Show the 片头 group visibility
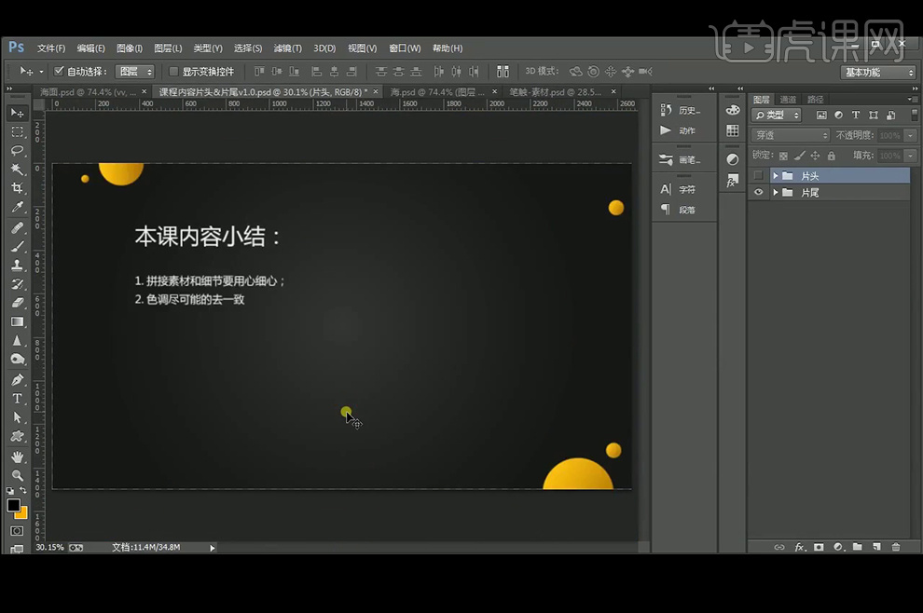The width and height of the screenshot is (923, 613). tap(758, 175)
